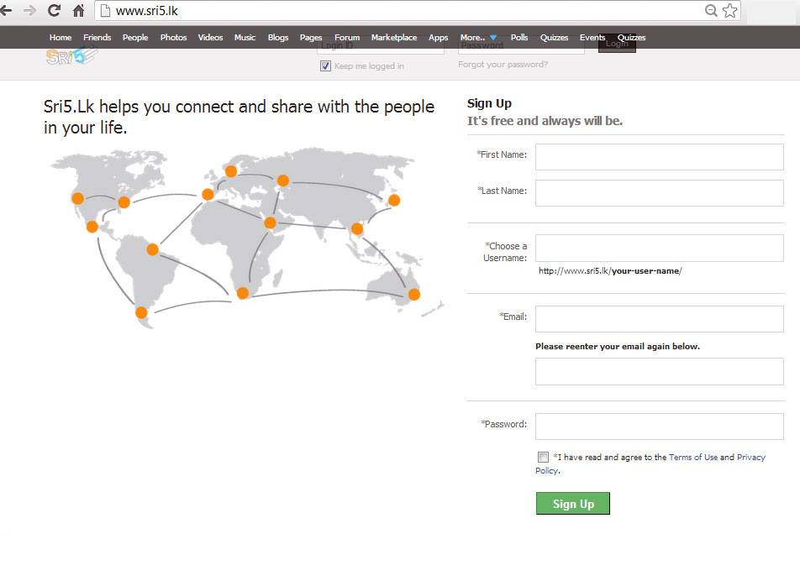Viewport: 800px width, 581px height.
Task: Open the Blogs menu item
Action: coord(278,37)
